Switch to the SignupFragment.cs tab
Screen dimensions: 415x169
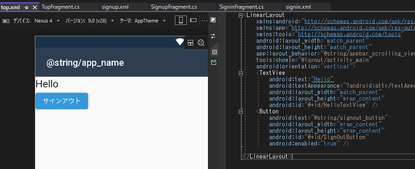coord(174,7)
